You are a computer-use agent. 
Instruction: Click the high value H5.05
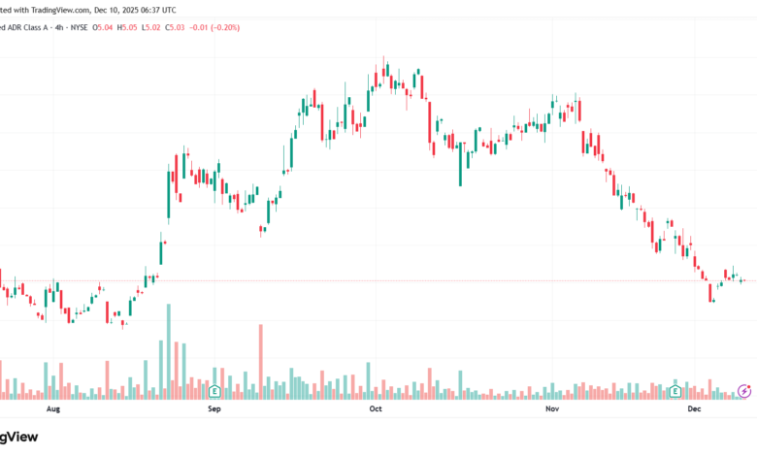127,27
